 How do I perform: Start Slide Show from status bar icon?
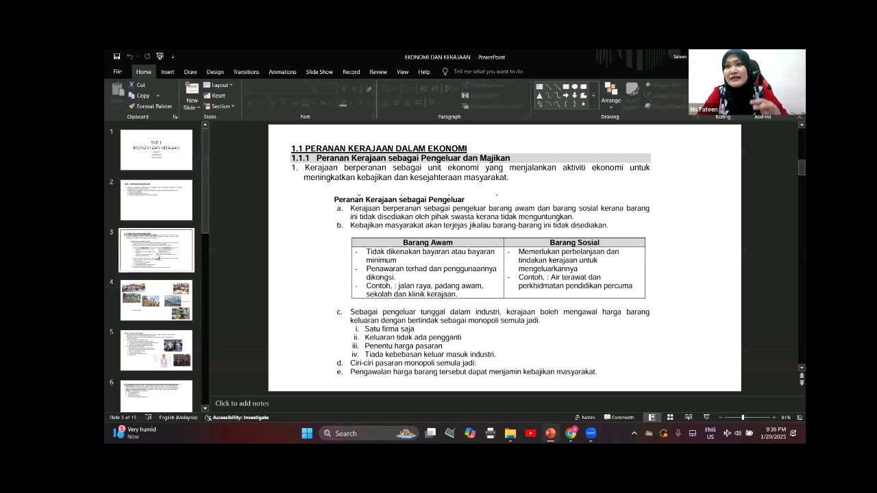point(706,417)
